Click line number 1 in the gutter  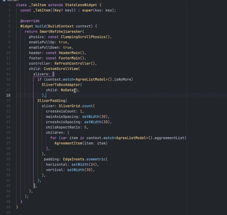tap(9, 5)
